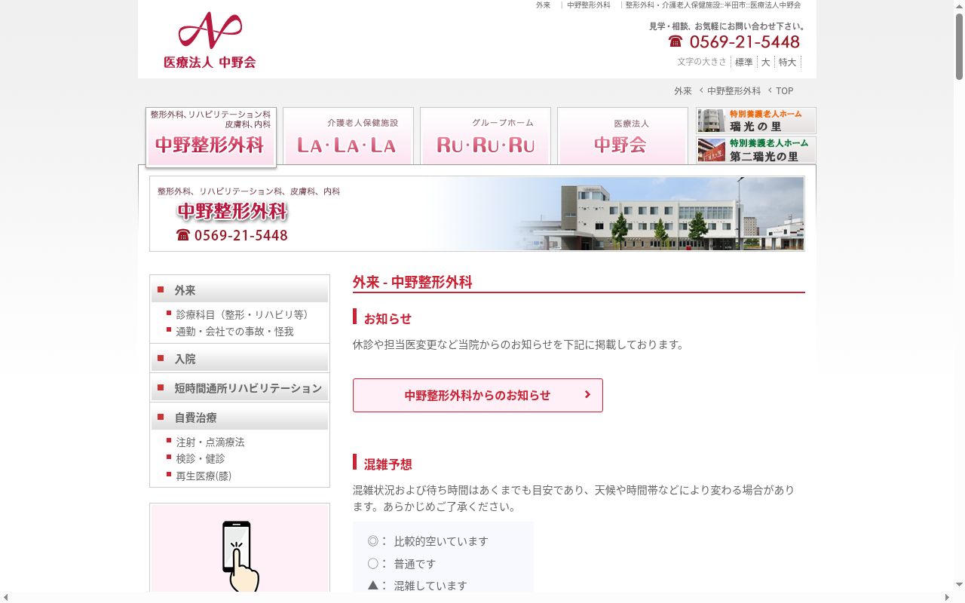The height and width of the screenshot is (603, 965).
Task: Click the vertical scrollbar thumb
Action: (959, 45)
